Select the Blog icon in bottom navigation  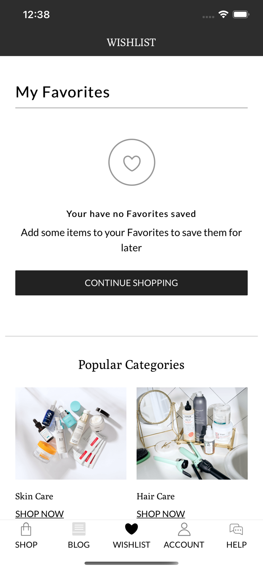pyautogui.click(x=79, y=528)
